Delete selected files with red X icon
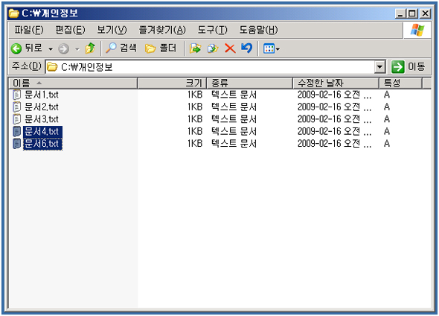Screen dimensions: 439x316 click(x=230, y=48)
